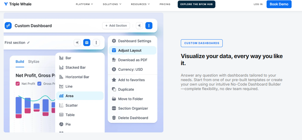Screen dimensions: 302x140
Task: Expand the Platform menu
Action: tap(84, 4)
